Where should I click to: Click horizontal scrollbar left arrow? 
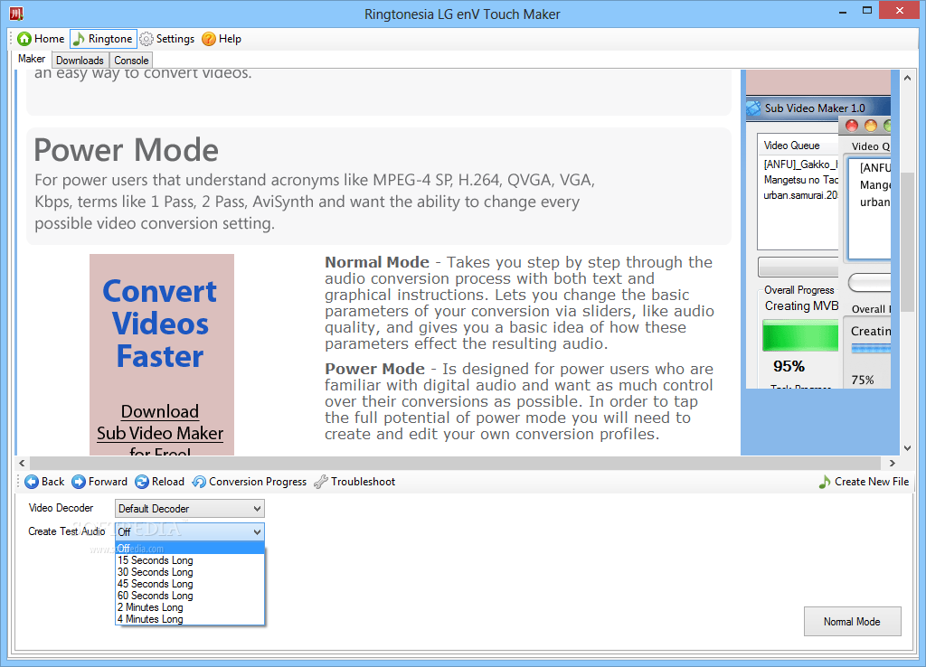[x=22, y=464]
